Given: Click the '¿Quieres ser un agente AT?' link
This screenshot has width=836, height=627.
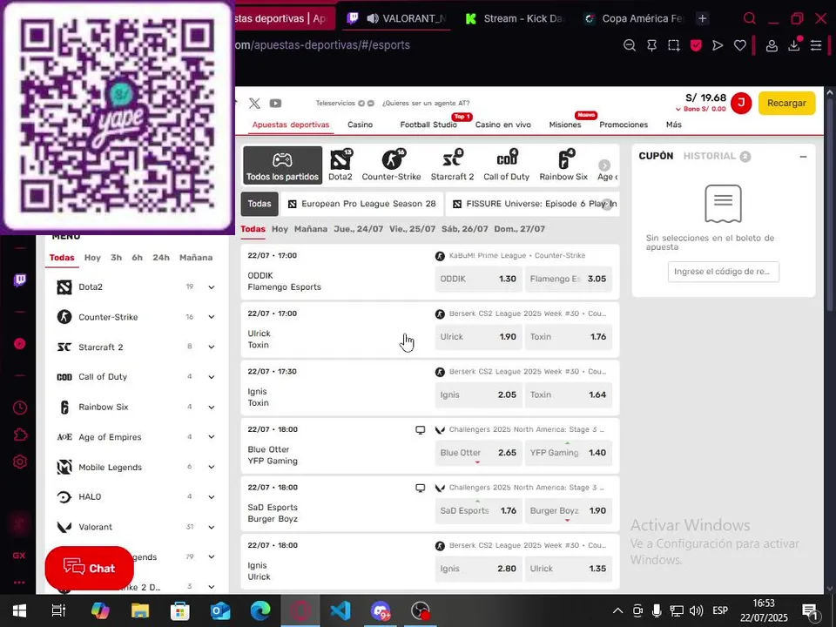Looking at the screenshot, I should click(426, 103).
